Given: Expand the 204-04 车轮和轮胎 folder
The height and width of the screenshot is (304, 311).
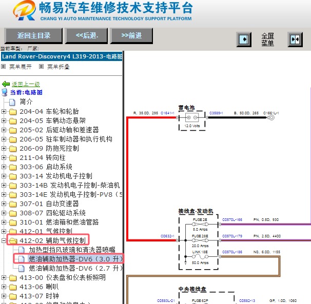Looking at the screenshot, I should [x=4, y=111].
